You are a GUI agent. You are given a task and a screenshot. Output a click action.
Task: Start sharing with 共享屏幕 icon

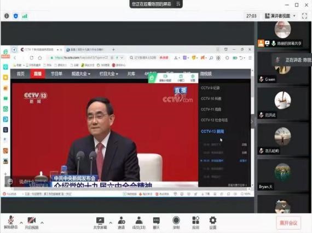(x=100, y=220)
